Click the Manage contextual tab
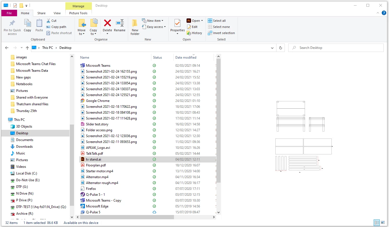This screenshot has width=389, height=227. (x=78, y=6)
